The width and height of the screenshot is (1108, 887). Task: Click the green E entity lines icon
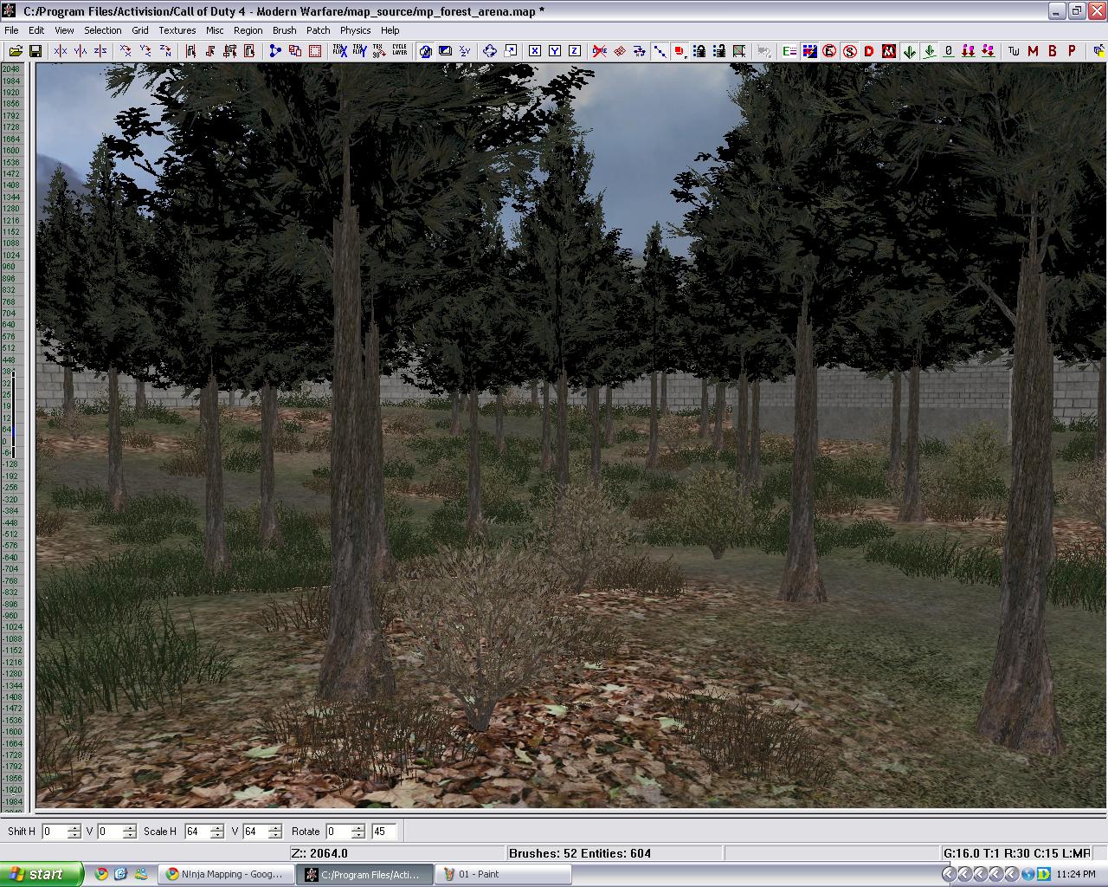tap(789, 51)
